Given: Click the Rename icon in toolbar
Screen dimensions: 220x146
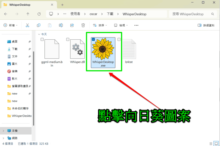Looking at the screenshot, I should (x=61, y=25).
